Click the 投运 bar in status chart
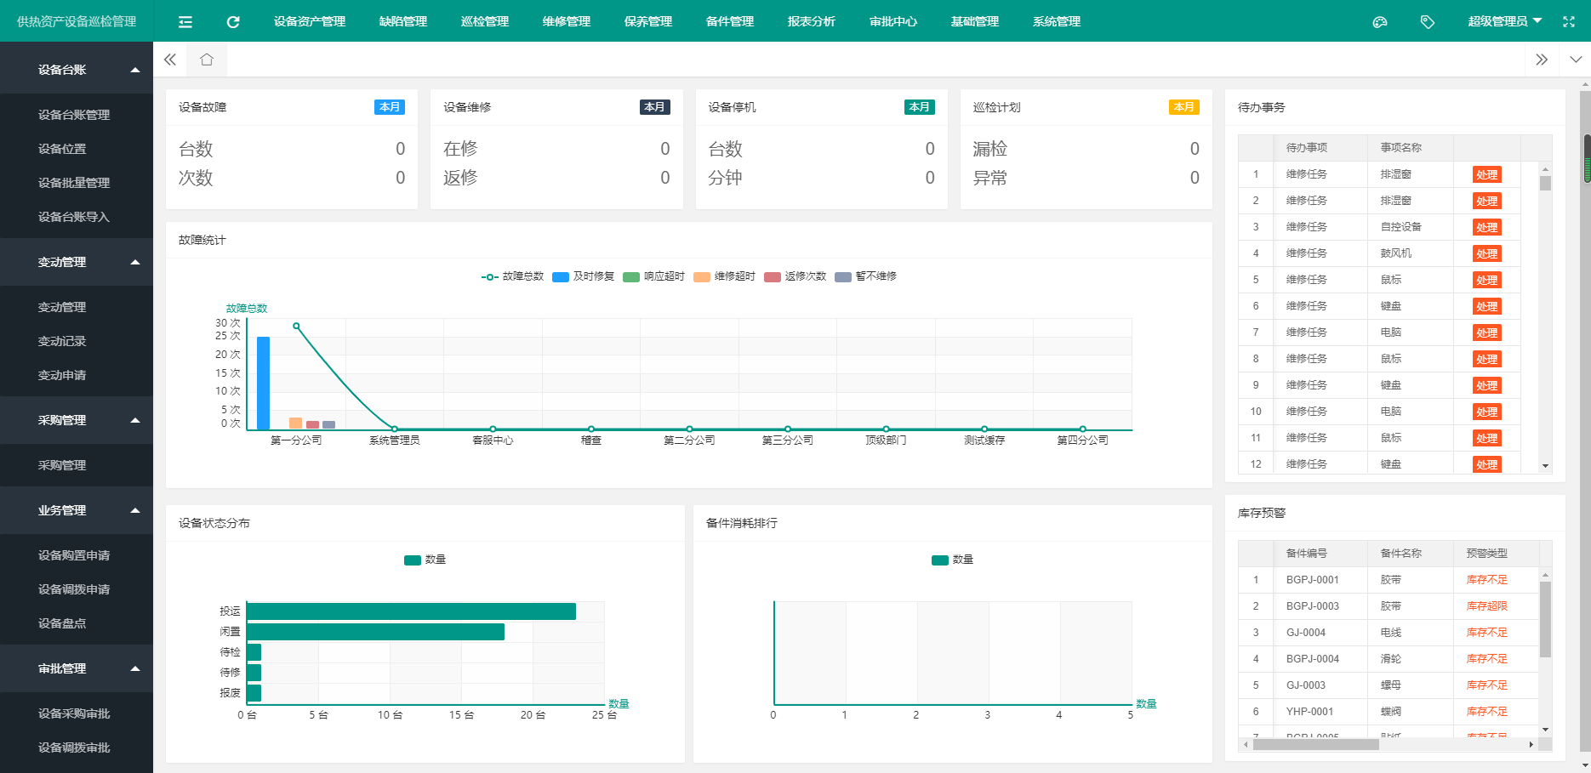Screen dimensions: 1591x773 [412, 611]
